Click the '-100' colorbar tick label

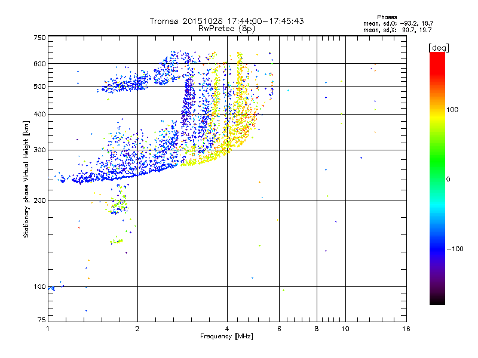[455, 249]
